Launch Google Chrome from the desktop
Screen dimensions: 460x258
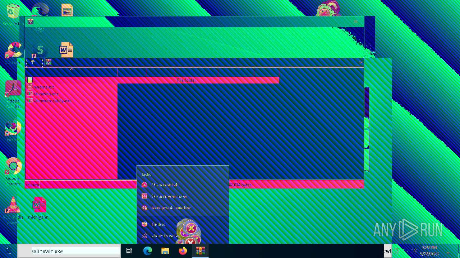[13, 172]
